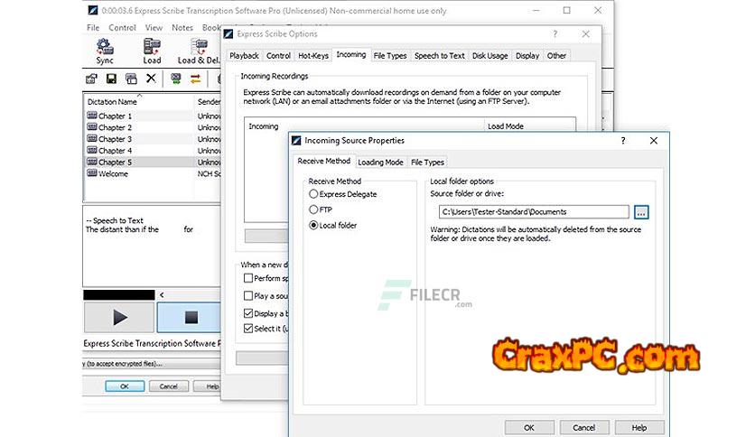Select the Local folder radio button
The height and width of the screenshot is (437, 755).
(x=313, y=225)
